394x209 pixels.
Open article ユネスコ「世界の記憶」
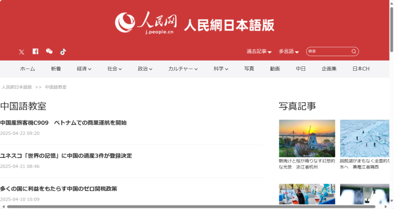(66, 156)
